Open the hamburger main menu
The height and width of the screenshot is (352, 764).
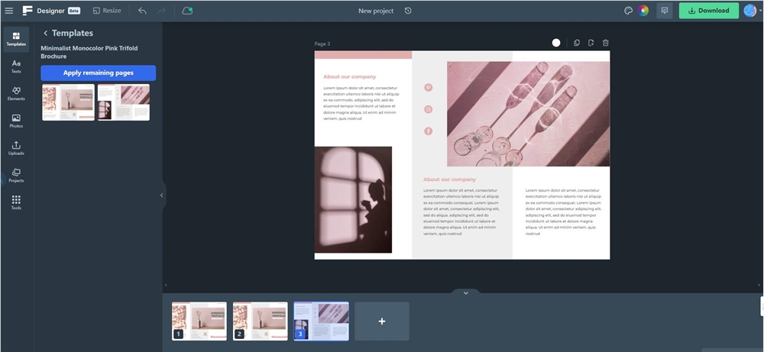[x=9, y=11]
